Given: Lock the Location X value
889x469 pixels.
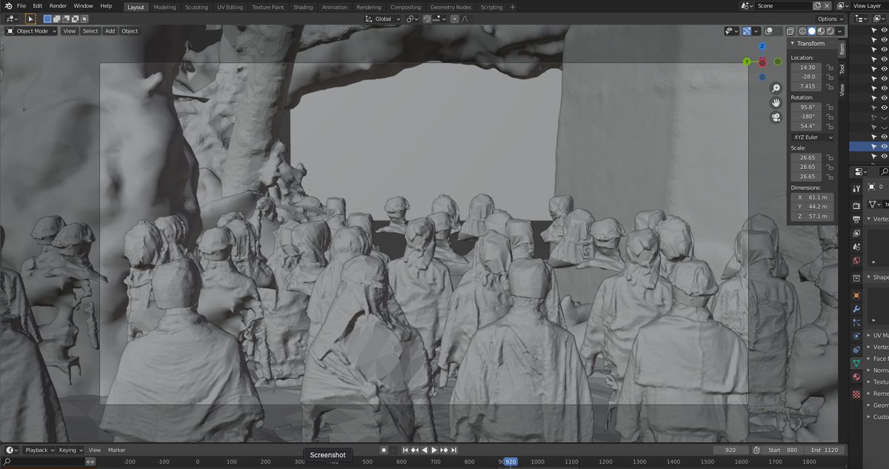Looking at the screenshot, I should pos(830,67).
